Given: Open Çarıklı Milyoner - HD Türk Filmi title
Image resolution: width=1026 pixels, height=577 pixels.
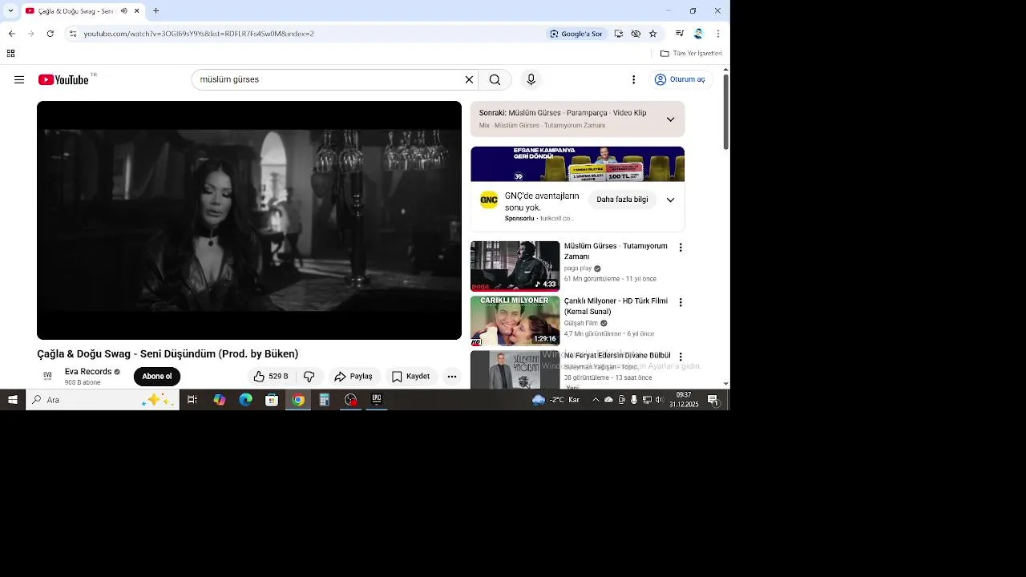Looking at the screenshot, I should click(616, 306).
